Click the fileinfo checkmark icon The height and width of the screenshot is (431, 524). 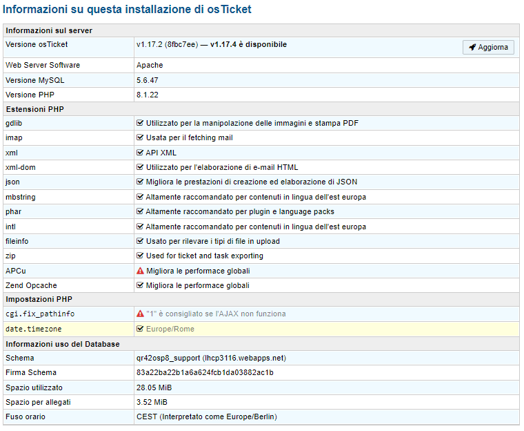[x=140, y=241]
